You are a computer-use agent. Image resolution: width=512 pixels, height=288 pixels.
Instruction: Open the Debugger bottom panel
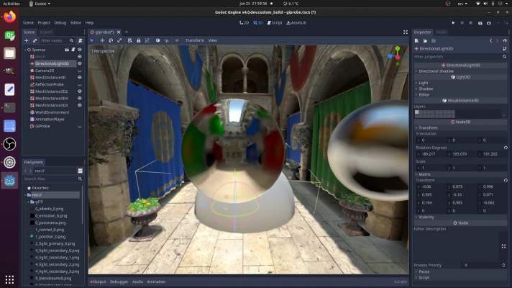point(119,282)
